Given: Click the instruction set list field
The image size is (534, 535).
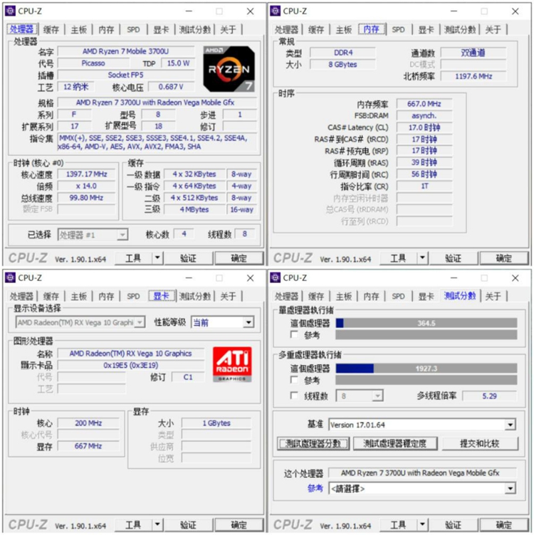Looking at the screenshot, I should click(157, 142).
